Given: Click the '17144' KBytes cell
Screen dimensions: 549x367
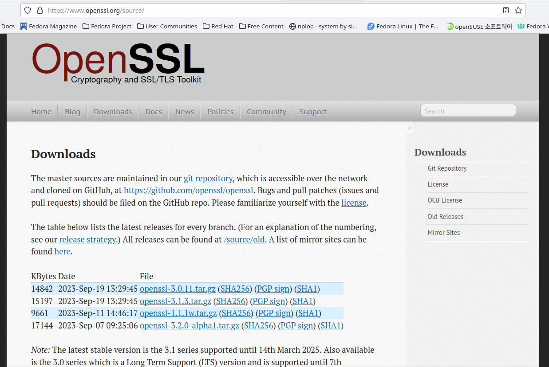Looking at the screenshot, I should pos(42,326).
